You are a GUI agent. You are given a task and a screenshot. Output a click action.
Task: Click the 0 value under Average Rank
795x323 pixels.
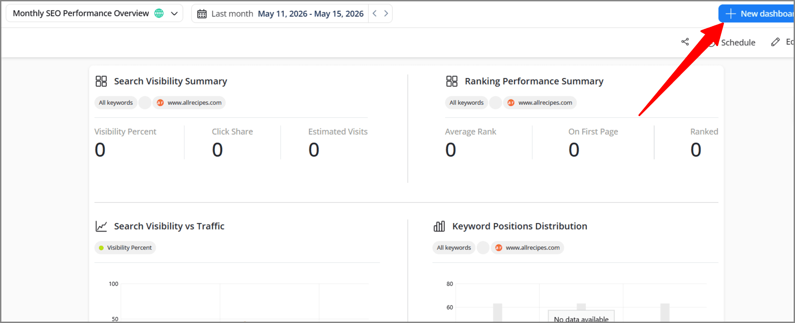click(451, 150)
